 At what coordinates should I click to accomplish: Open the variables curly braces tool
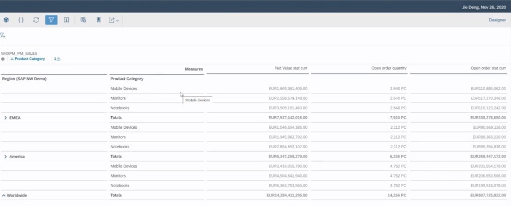pyautogui.click(x=21, y=20)
